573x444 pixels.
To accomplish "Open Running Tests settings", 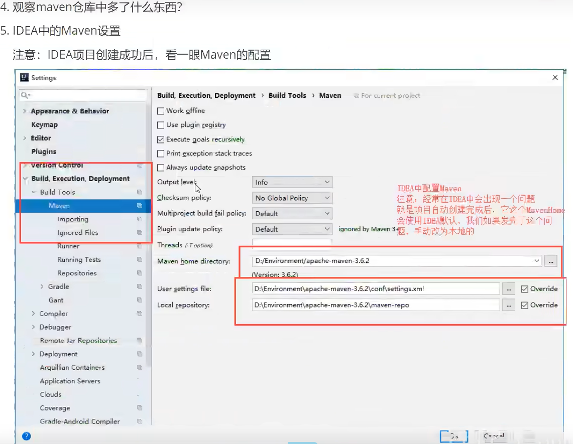I will (x=79, y=259).
